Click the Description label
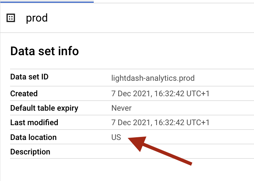The width and height of the screenshot is (254, 181). tap(30, 152)
